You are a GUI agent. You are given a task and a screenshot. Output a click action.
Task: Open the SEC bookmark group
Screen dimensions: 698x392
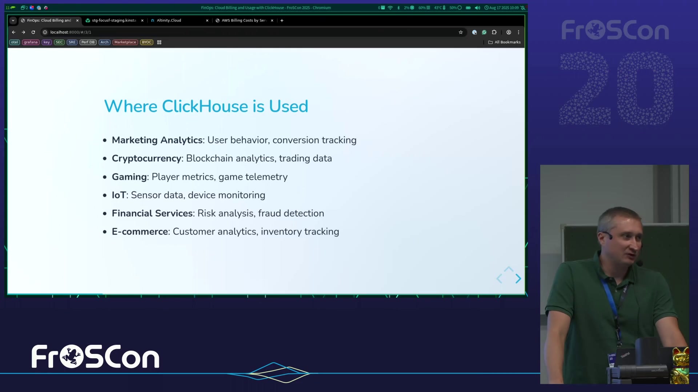(x=59, y=42)
